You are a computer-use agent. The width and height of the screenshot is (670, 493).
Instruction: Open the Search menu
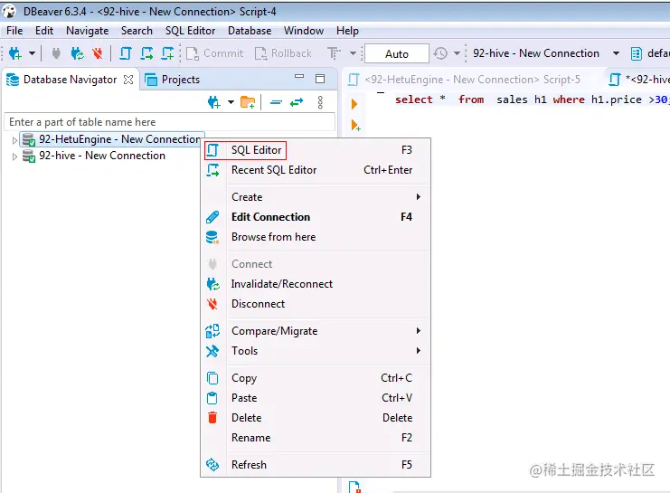137,31
